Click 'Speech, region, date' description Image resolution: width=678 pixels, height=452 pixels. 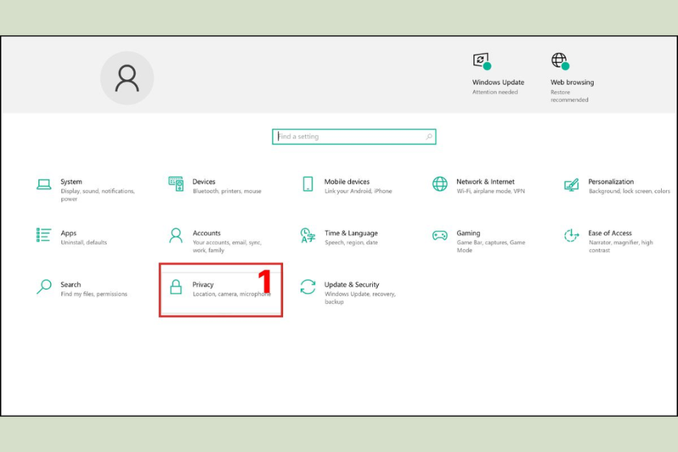point(351,243)
